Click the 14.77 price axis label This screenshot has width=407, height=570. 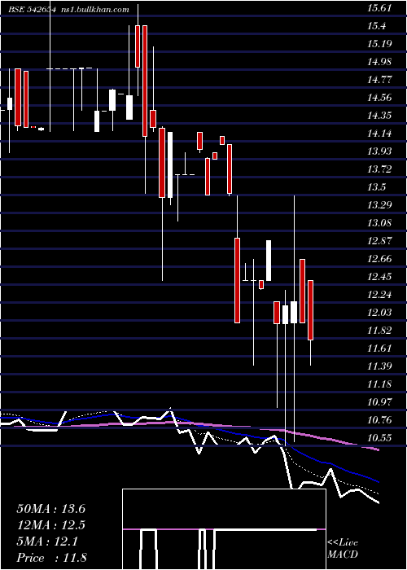[x=379, y=80]
